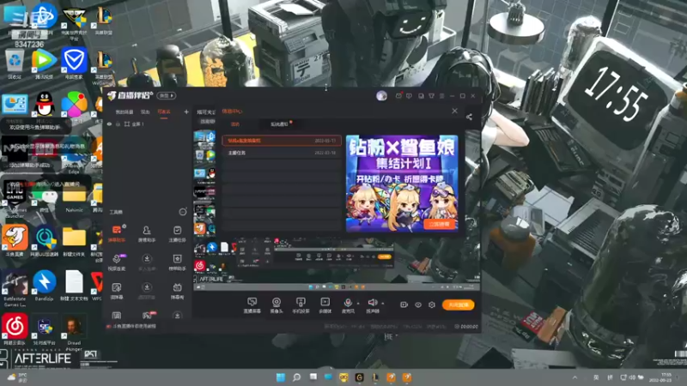Expand microphone options arrow
Screen dimensions: 687x386
tap(358, 303)
